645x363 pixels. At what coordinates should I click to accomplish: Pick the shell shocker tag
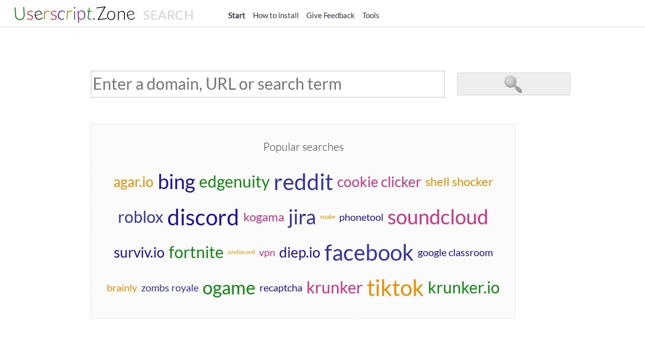459,182
